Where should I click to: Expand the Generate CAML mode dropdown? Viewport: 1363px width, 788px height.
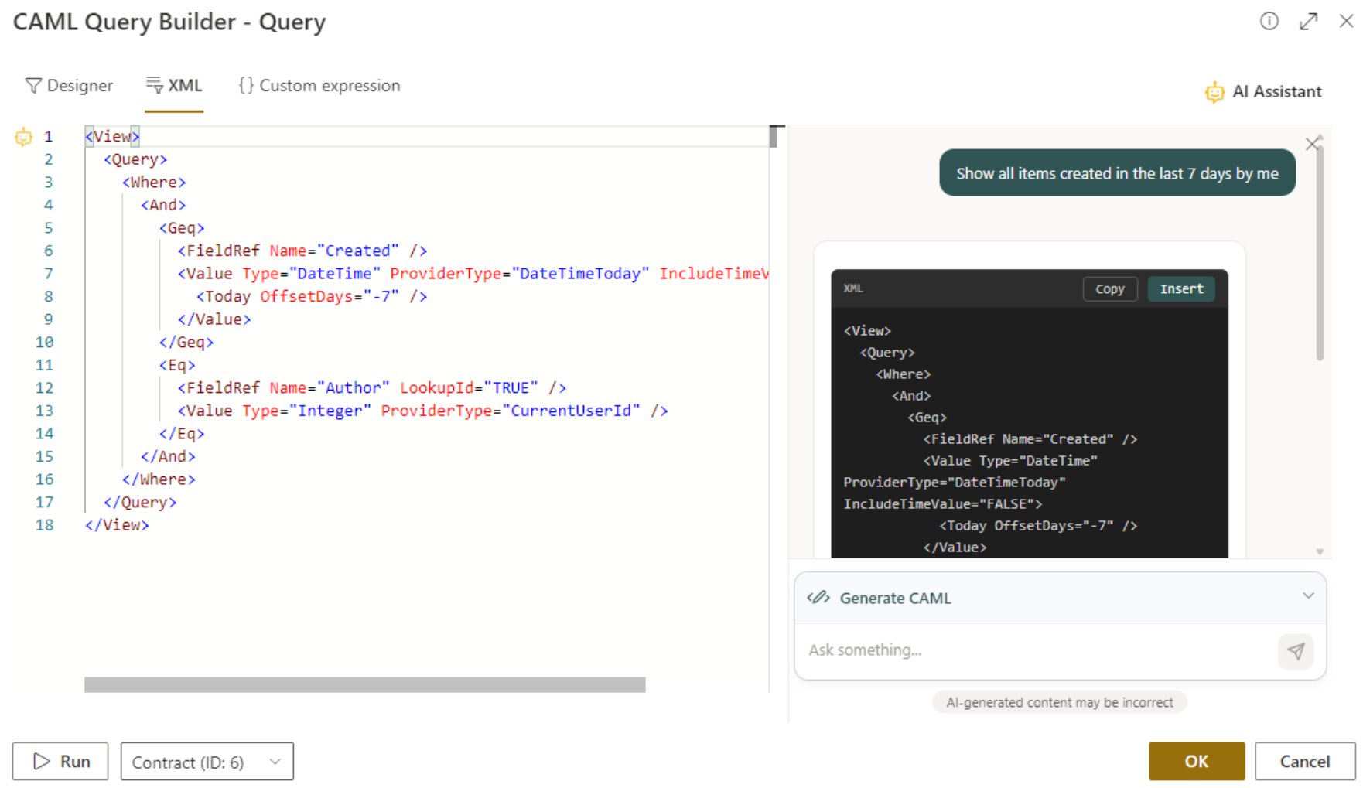[1307, 596]
